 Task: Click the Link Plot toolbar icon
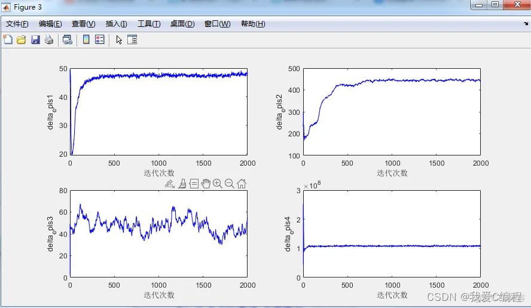tap(68, 39)
